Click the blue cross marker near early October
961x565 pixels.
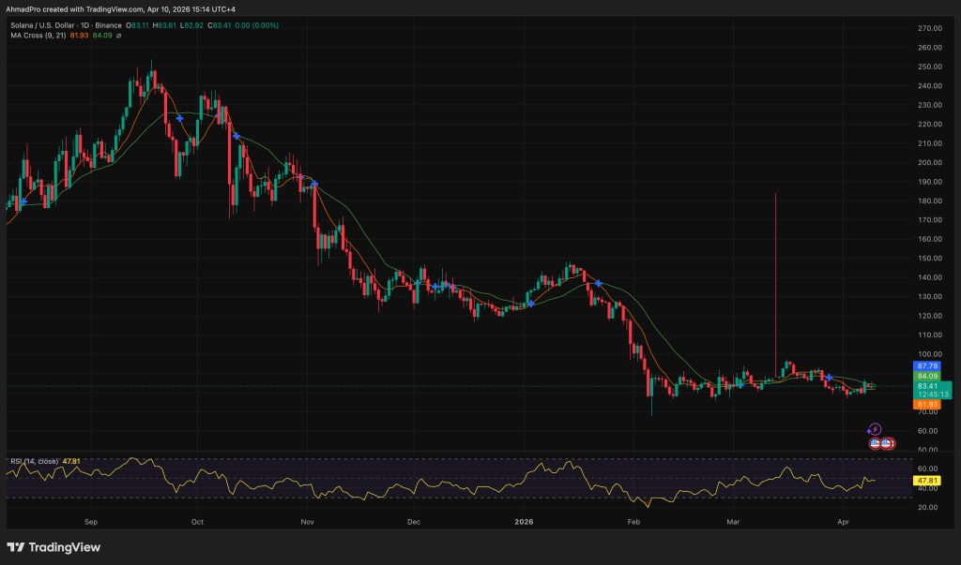(179, 118)
